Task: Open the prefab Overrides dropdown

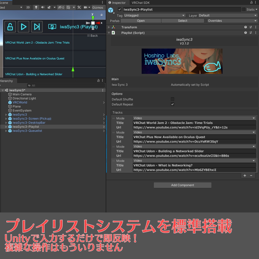Action: coord(232,21)
